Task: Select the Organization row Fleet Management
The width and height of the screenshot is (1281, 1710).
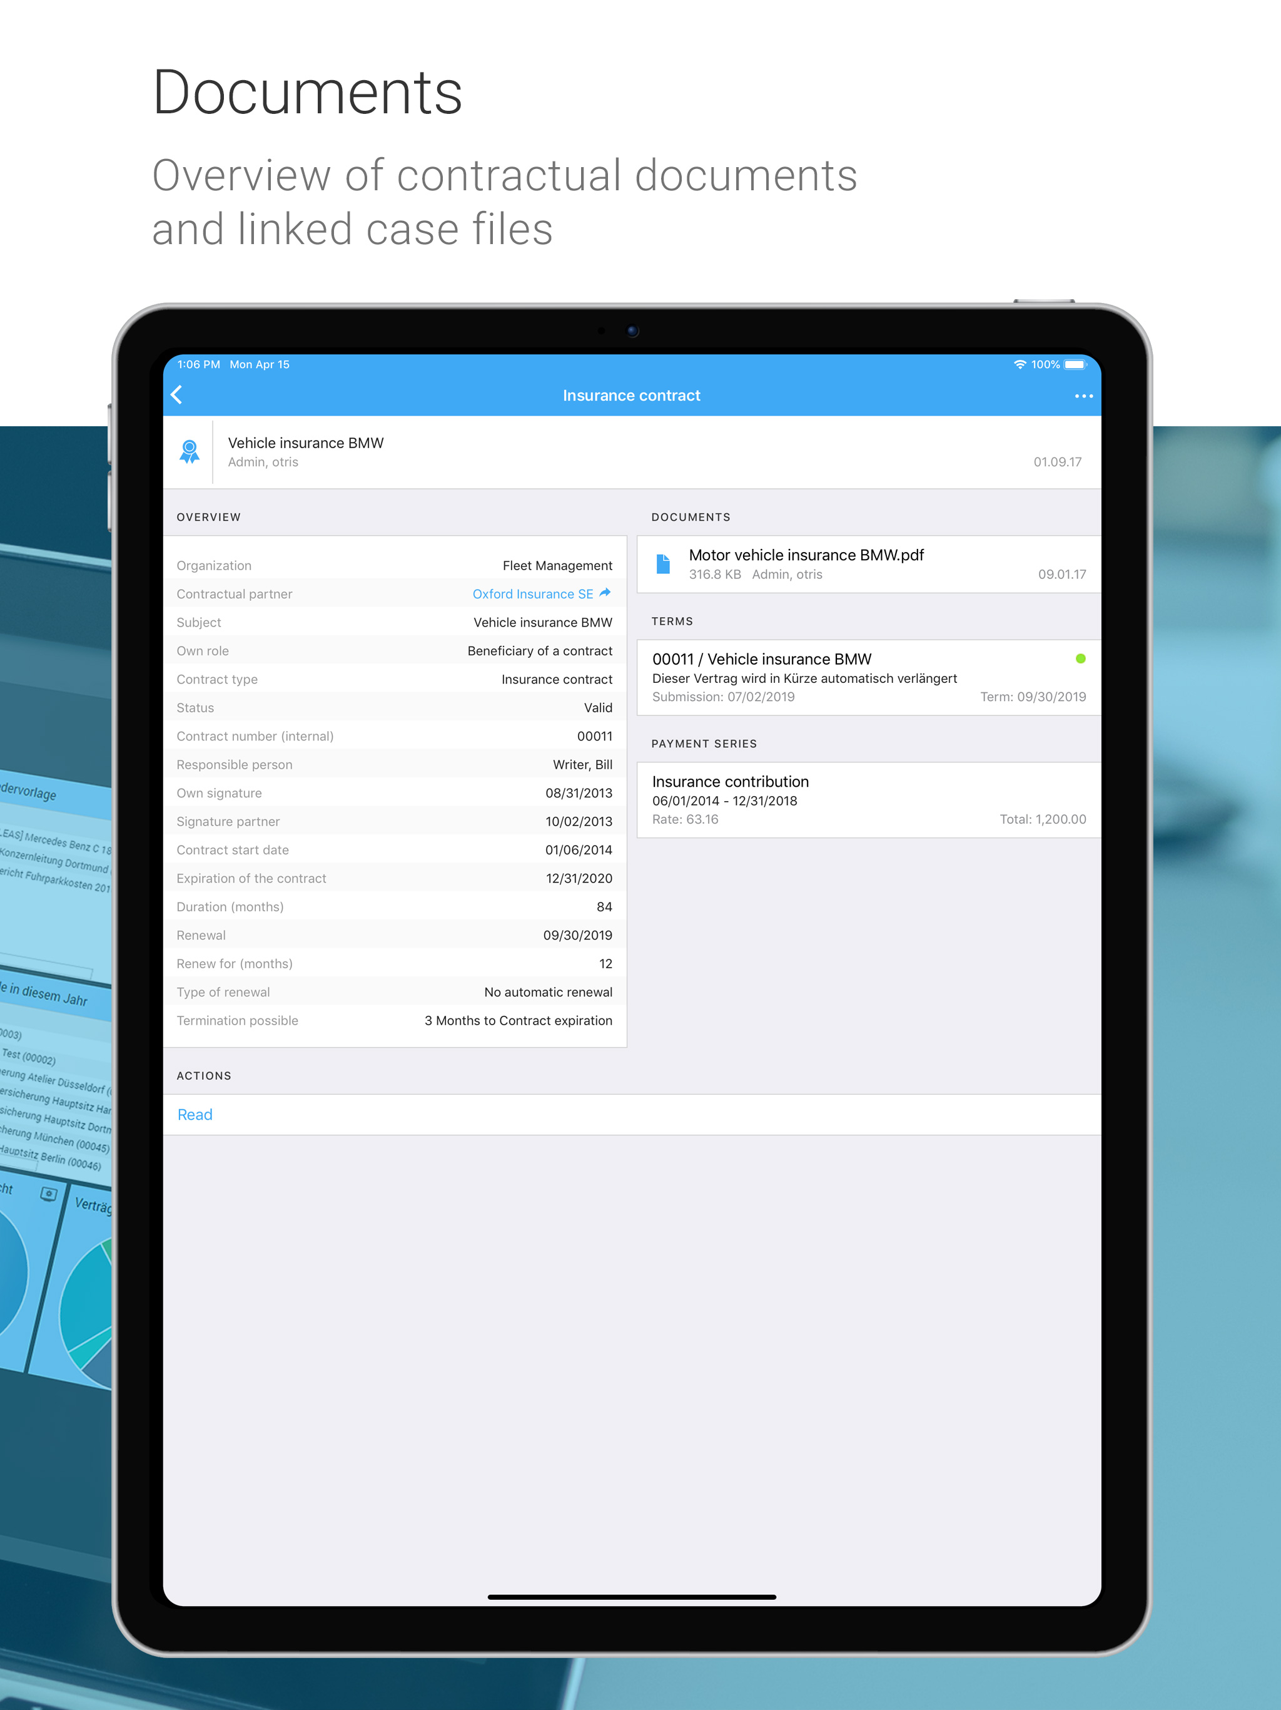Action: [395, 566]
